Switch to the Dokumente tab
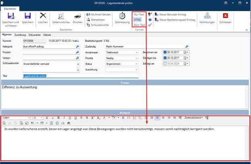251x164 pixels. click(35, 35)
